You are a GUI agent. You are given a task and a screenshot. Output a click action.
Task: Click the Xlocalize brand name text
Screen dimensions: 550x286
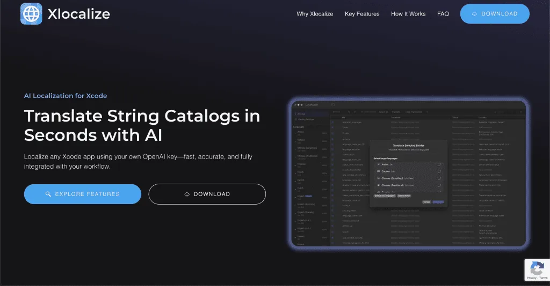[x=78, y=14]
